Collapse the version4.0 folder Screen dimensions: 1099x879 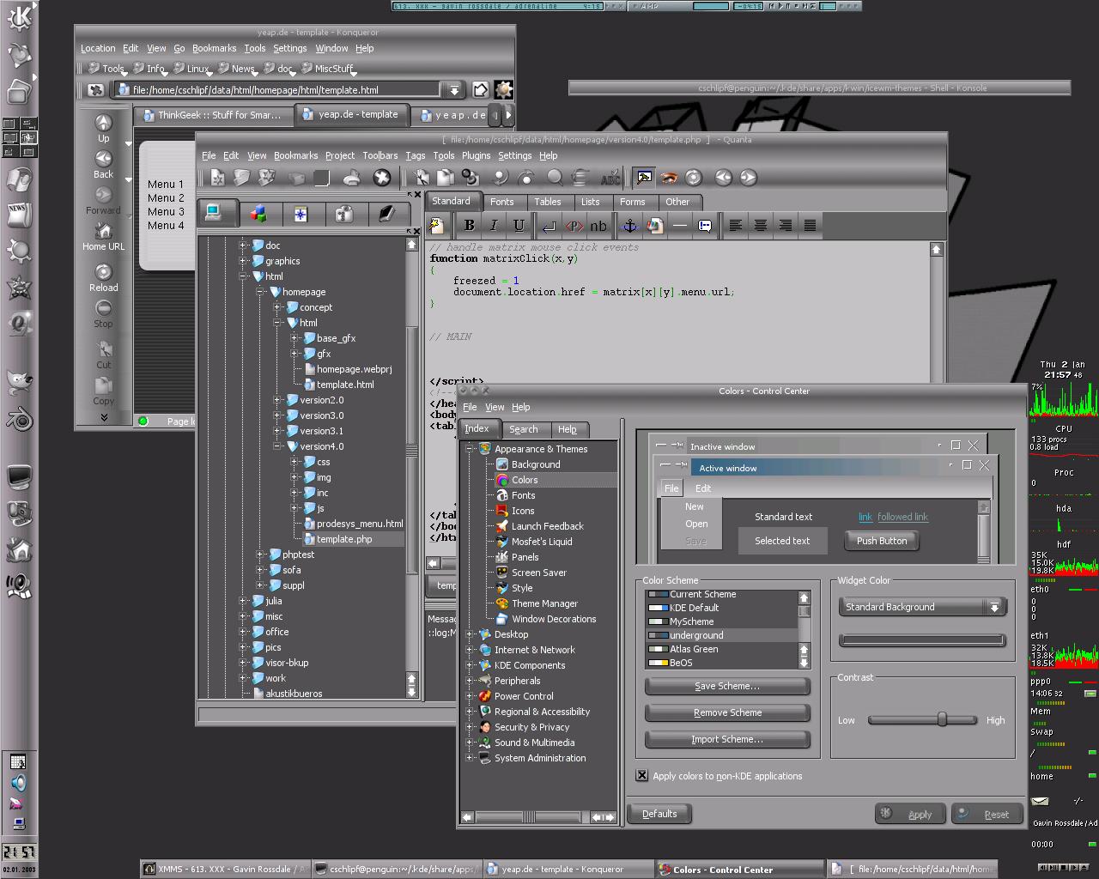click(278, 446)
